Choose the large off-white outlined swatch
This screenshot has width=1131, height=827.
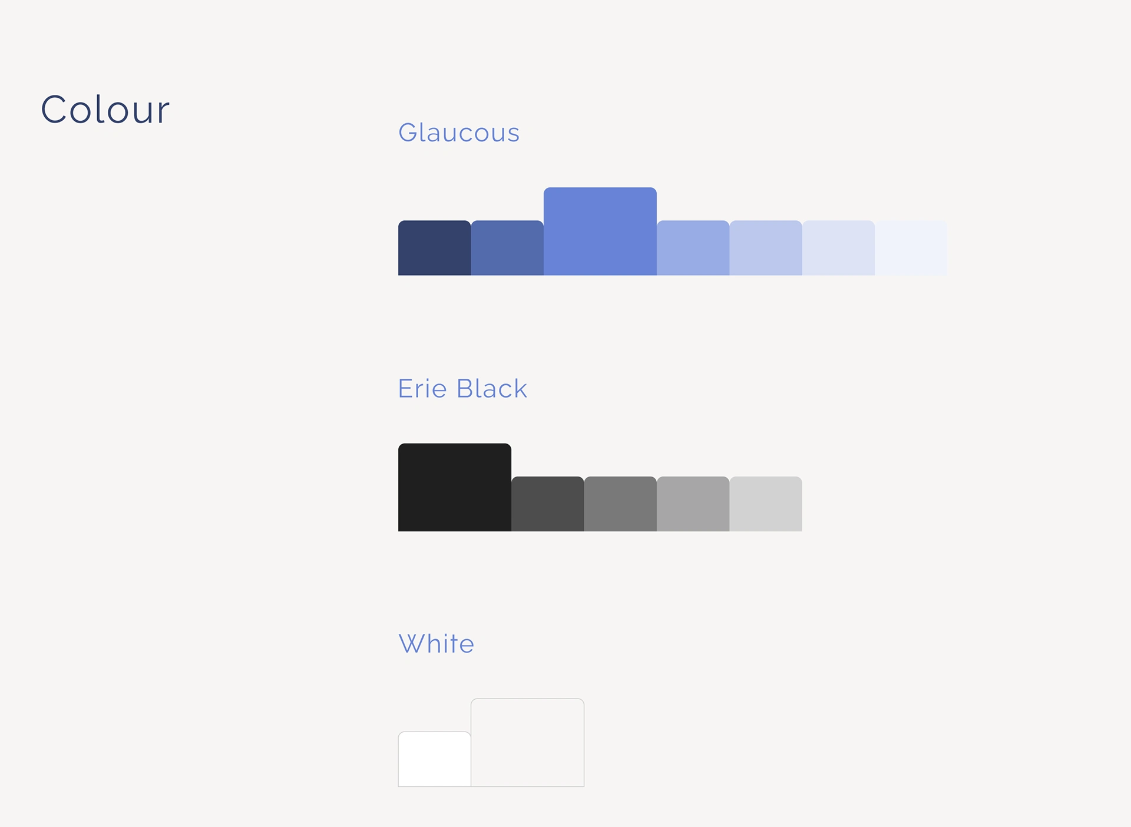click(x=528, y=743)
